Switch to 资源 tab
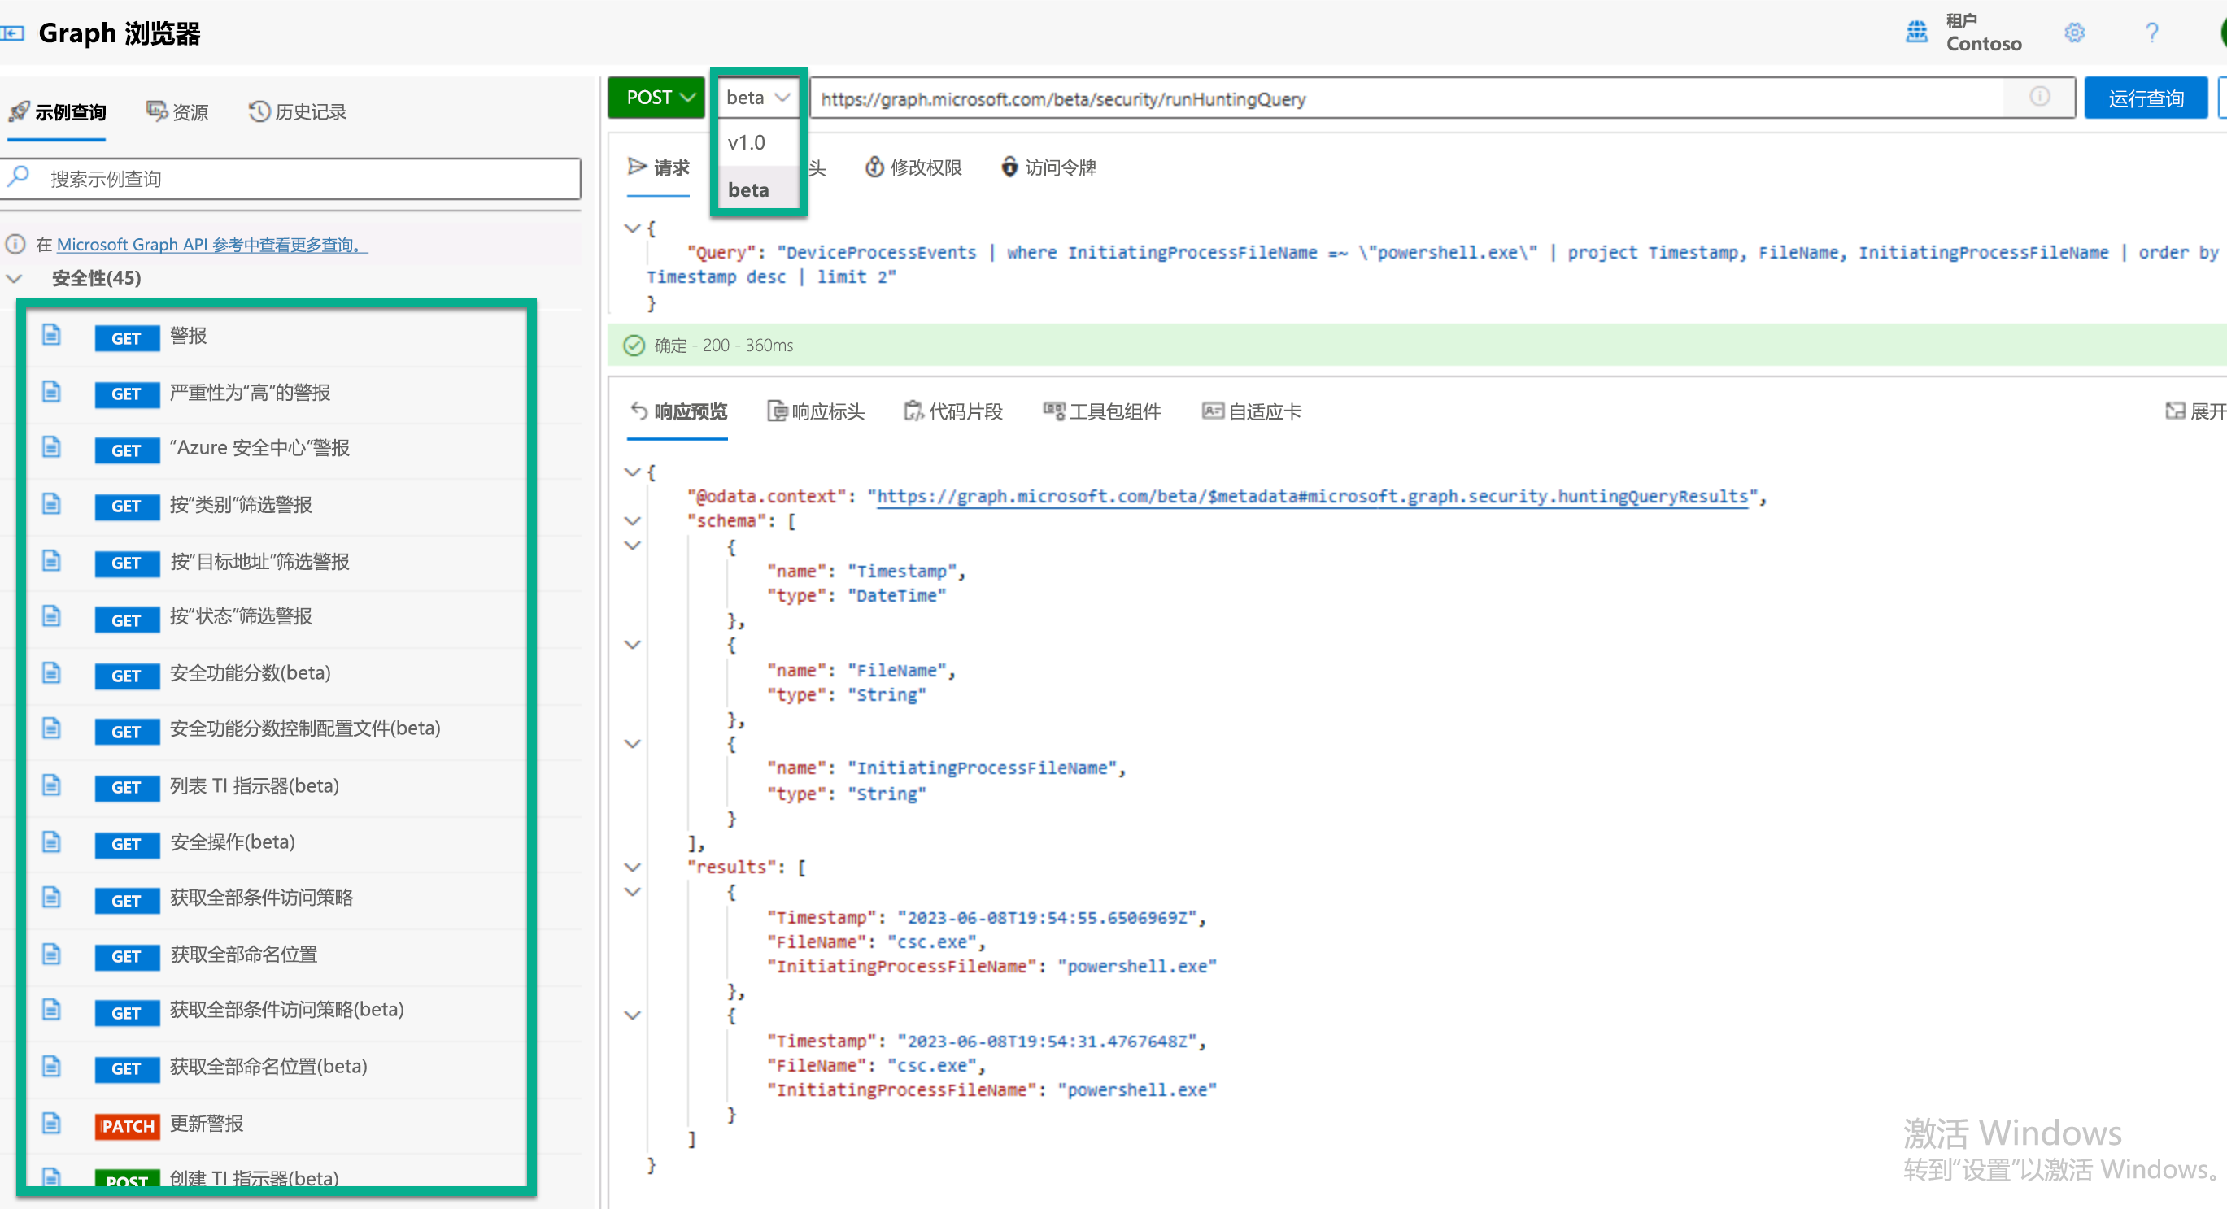 coord(177,111)
